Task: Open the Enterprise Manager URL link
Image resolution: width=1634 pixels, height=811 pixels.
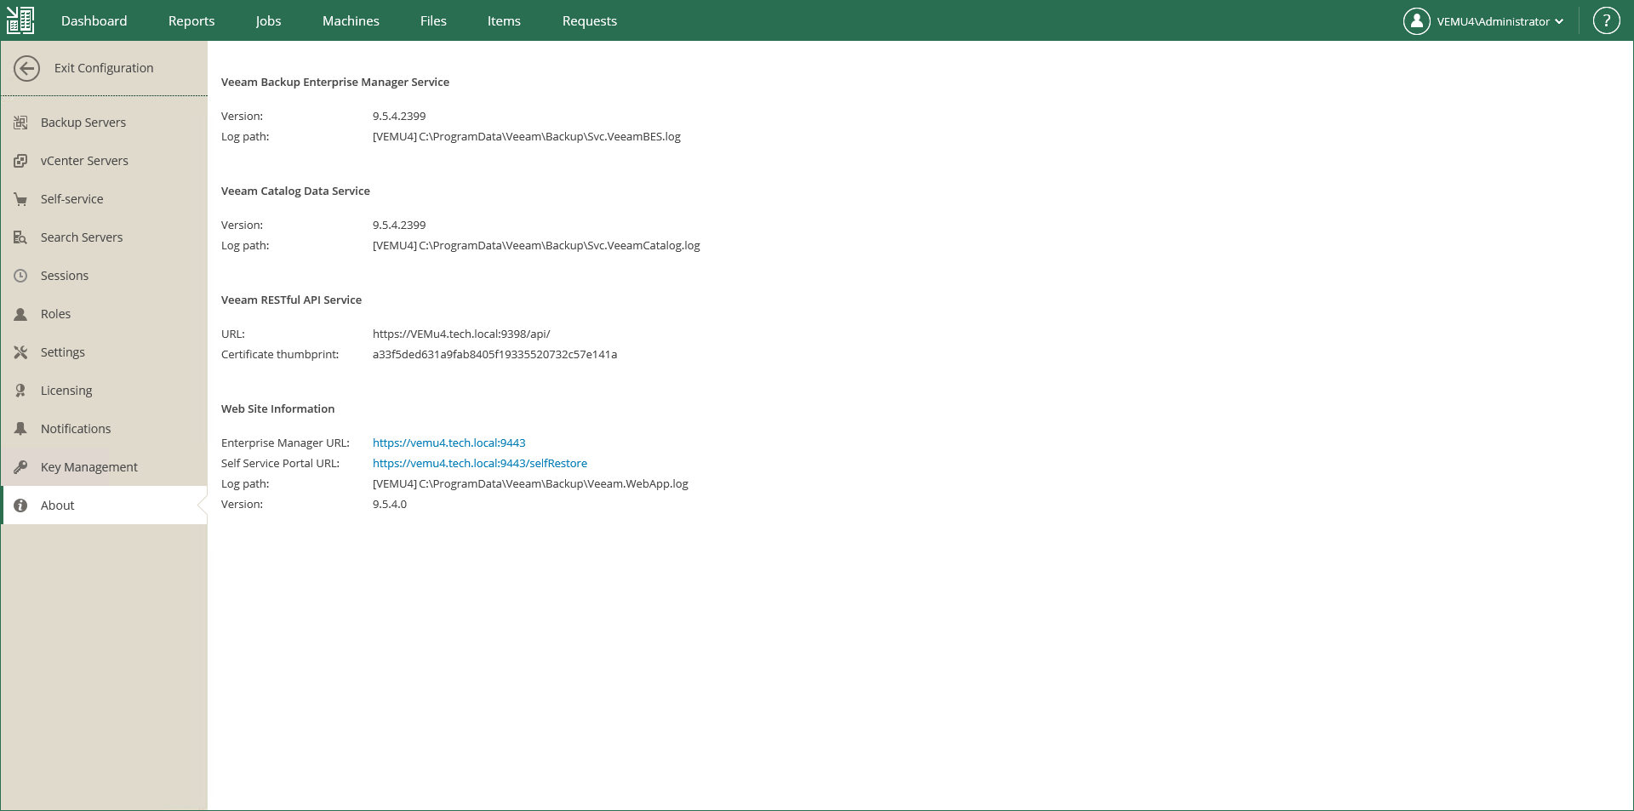Action: [449, 443]
